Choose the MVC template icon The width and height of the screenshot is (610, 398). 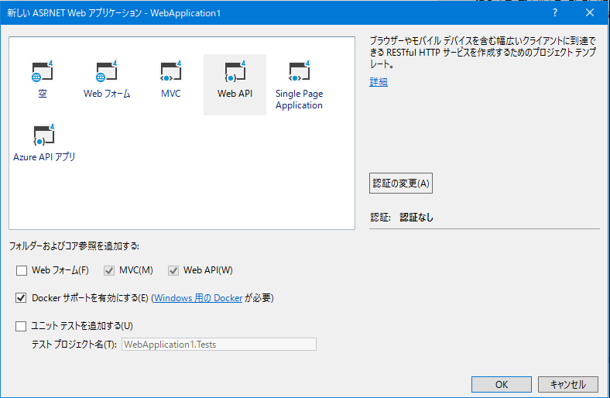pos(171,71)
